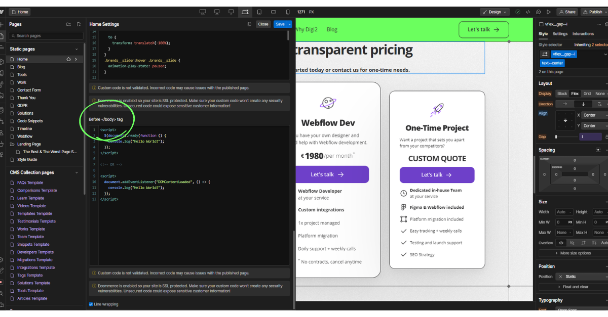
Task: Click the align grid box control
Action: [565, 120]
